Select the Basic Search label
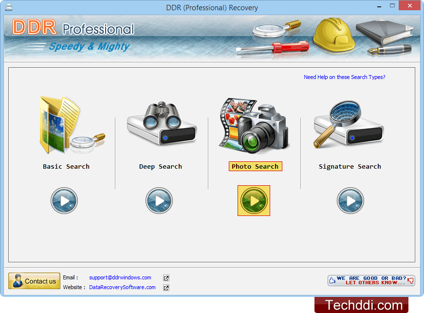Screen dimensions: 424x313 [66, 167]
